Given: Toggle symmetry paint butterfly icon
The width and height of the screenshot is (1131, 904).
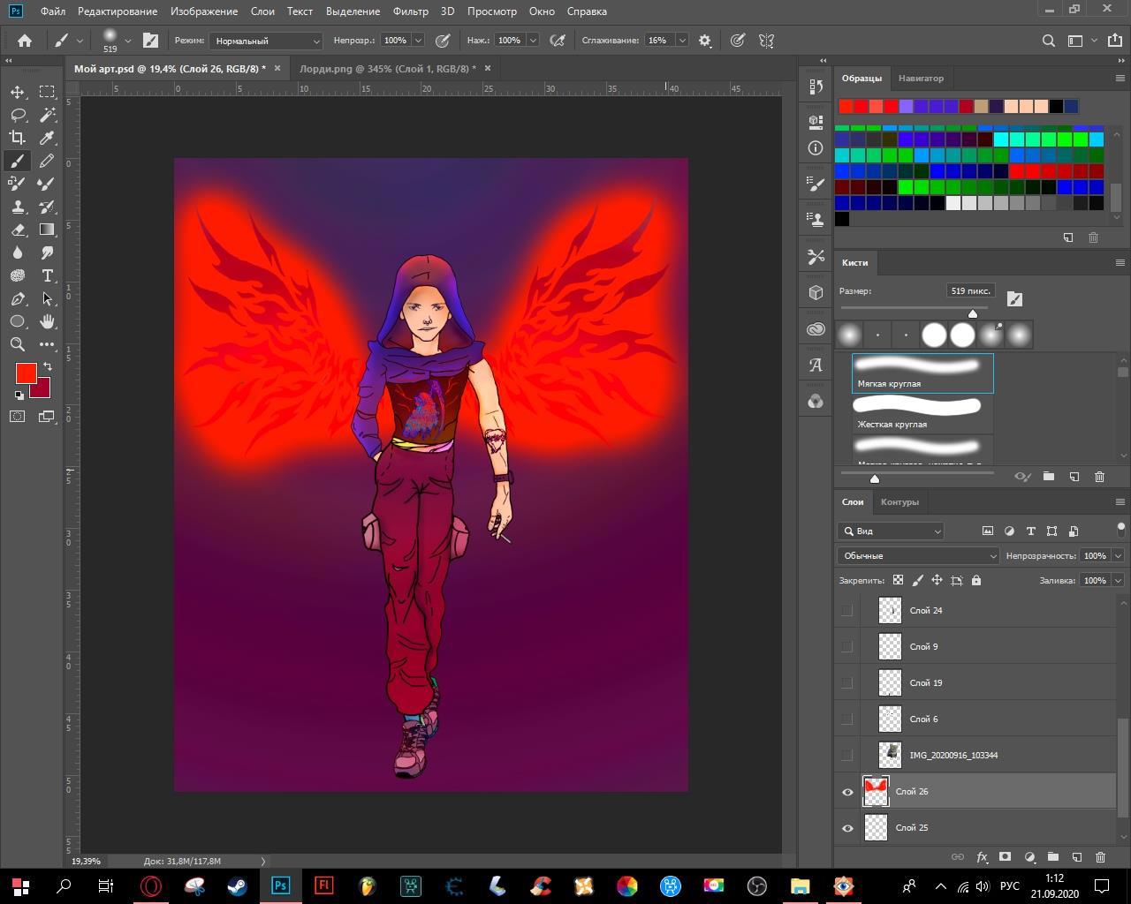Looking at the screenshot, I should pyautogui.click(x=766, y=41).
